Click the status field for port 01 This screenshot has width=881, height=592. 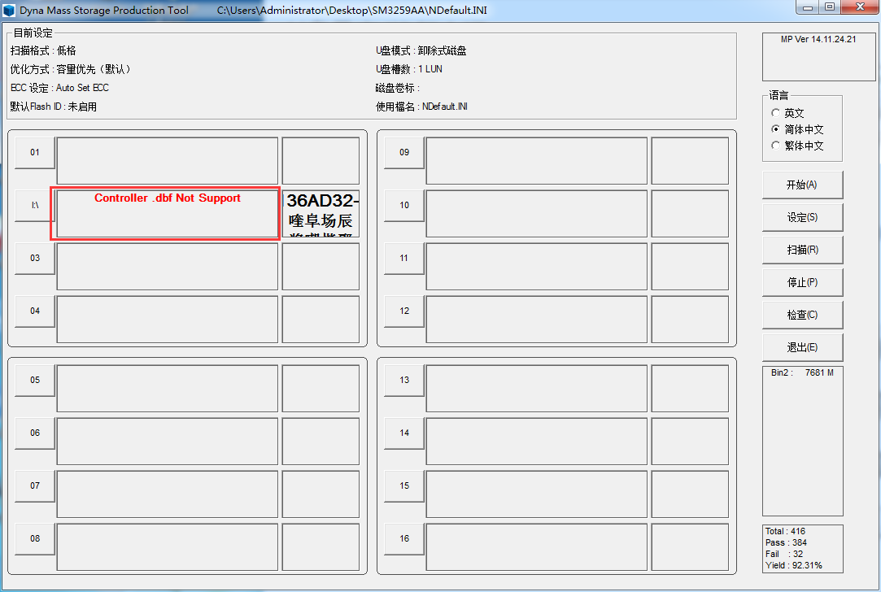point(168,161)
